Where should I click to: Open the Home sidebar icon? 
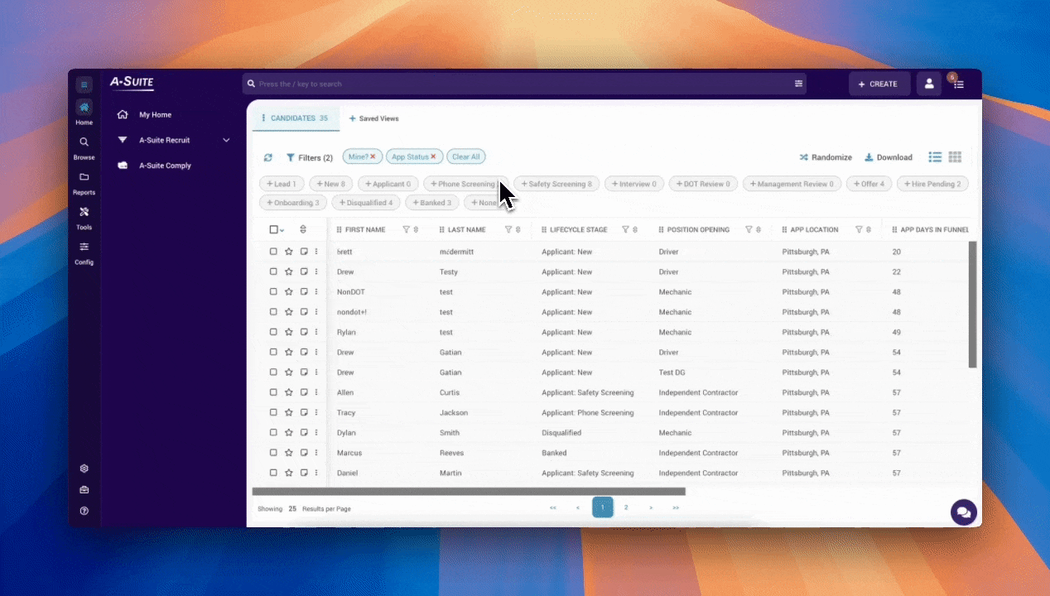[84, 108]
